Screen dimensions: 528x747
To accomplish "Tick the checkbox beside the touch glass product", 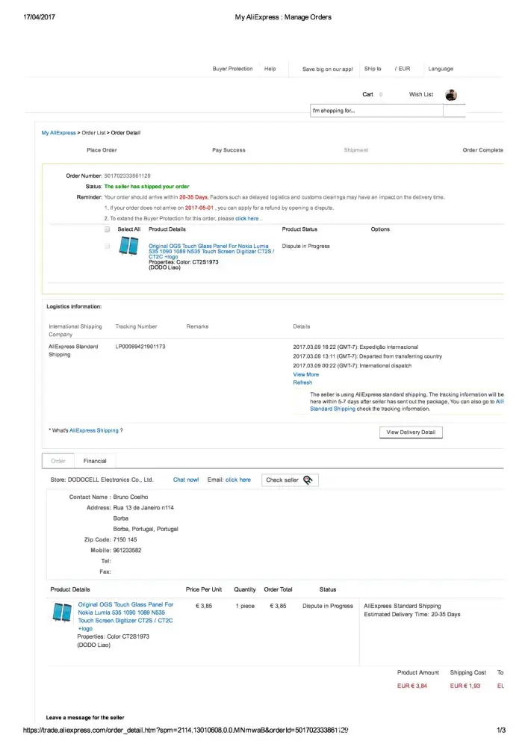I will 107,247.
